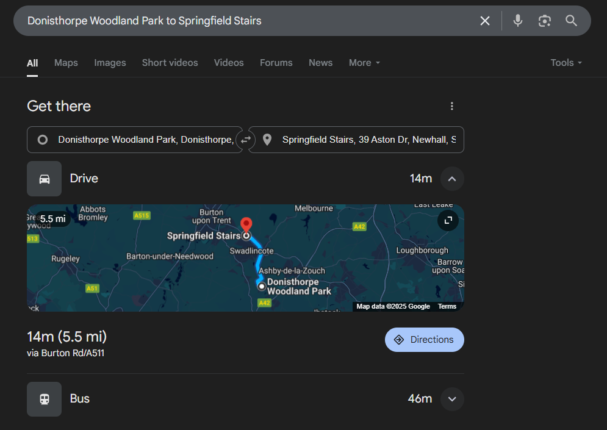Edit the Donisthorpe Woodland Park origin field
Viewport: 607px width, 430px height.
pos(135,140)
